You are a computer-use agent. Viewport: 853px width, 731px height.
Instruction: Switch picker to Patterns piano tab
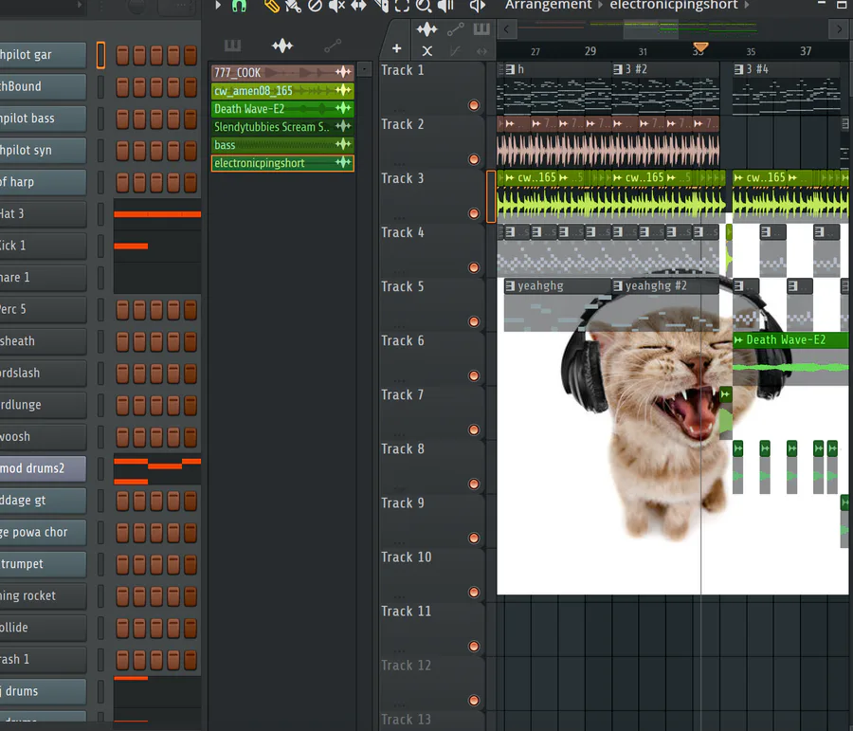point(232,46)
